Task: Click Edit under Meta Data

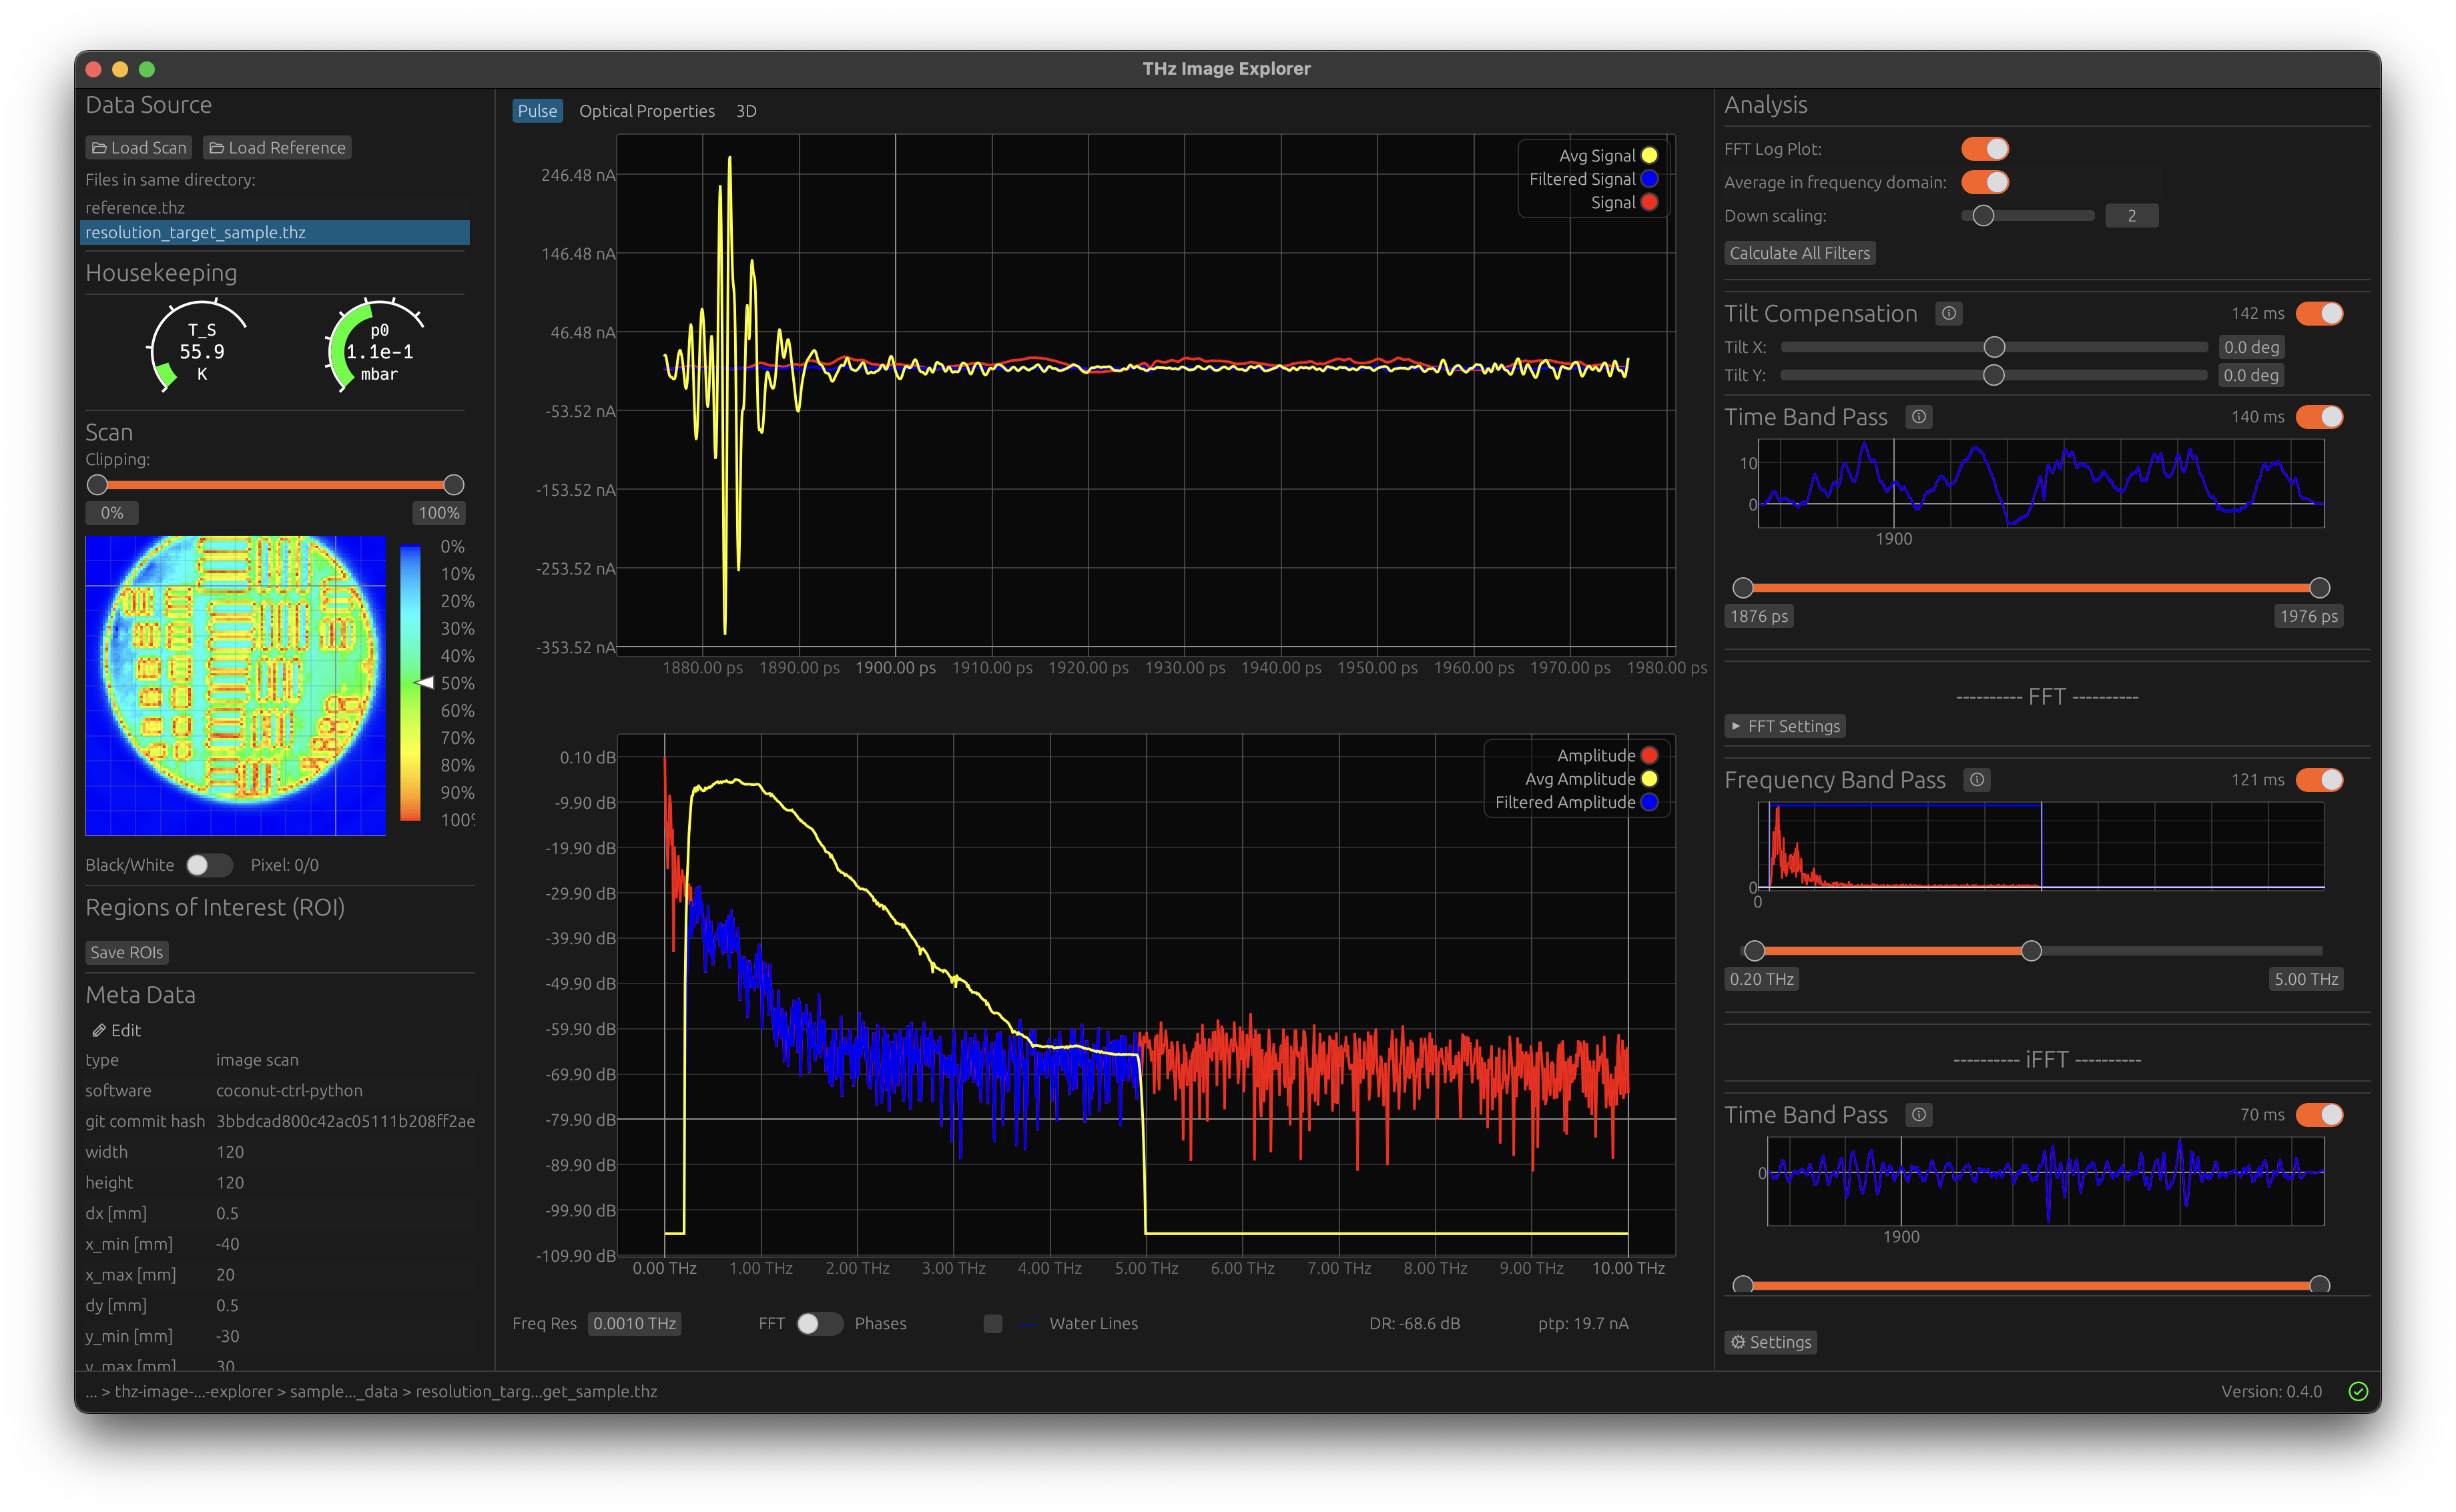Action: point(116,1031)
